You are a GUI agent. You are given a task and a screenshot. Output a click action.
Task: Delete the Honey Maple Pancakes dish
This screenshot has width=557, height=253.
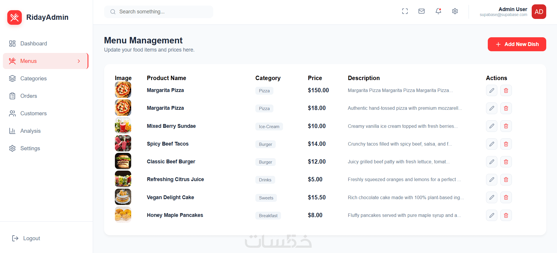click(506, 215)
